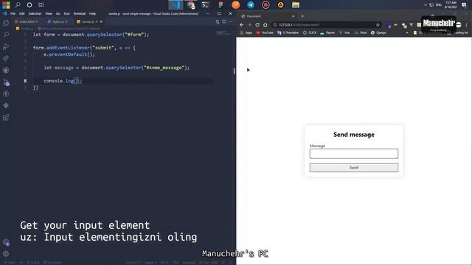
Task: Open Telegram from the taskbar
Action: pyautogui.click(x=251, y=5)
